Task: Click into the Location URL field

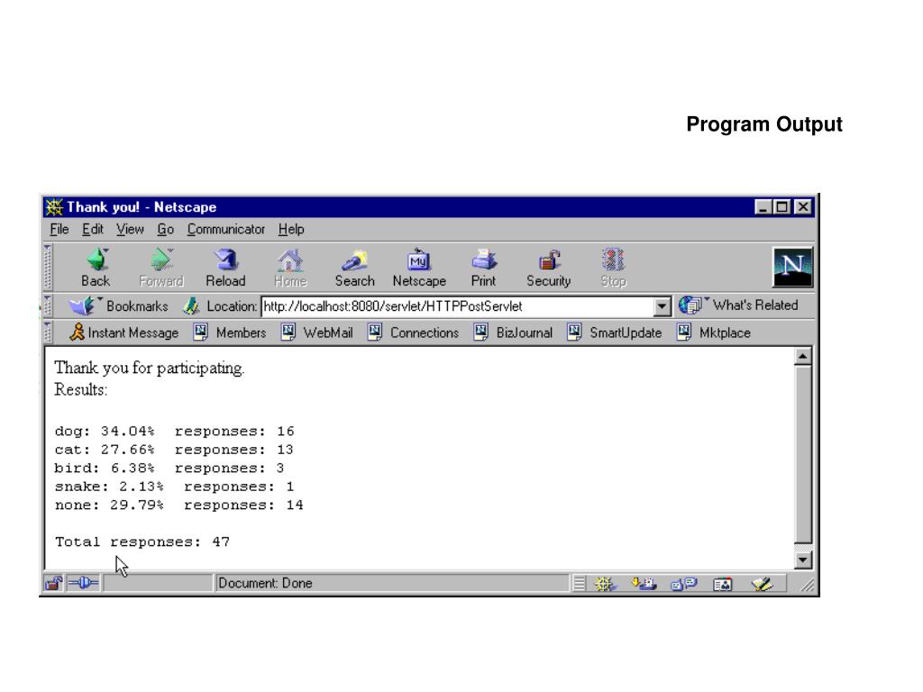Action: click(x=457, y=306)
